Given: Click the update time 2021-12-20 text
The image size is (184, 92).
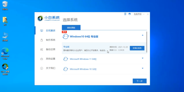Looking at the screenshot, I should (119, 47).
